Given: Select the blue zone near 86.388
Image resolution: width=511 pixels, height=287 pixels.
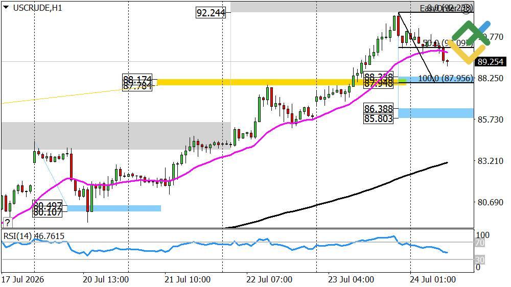Looking at the screenshot, I should [x=436, y=113].
